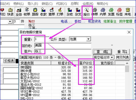136x100 pixels.
Task: Open the 报价 quotation tool
Action: [87, 12]
